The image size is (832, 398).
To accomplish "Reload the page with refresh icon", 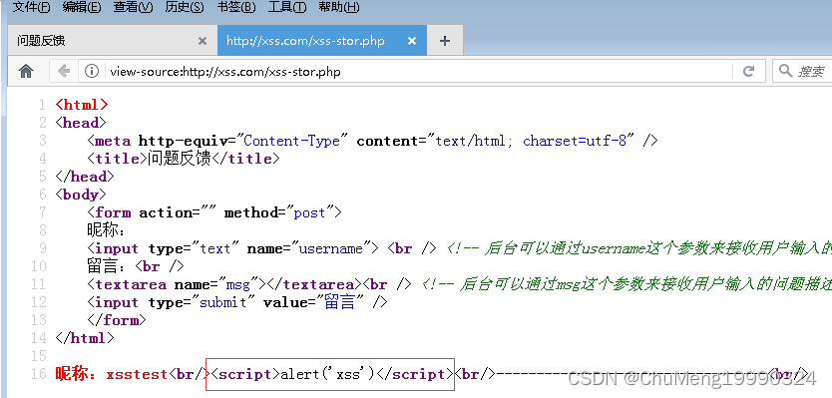I will pyautogui.click(x=748, y=71).
